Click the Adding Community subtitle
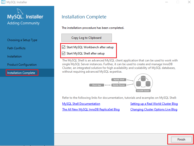 pyautogui.click(x=23, y=23)
